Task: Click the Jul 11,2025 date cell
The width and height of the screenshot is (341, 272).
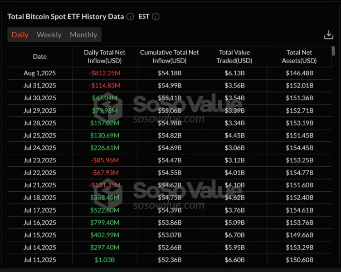Action: (39, 260)
